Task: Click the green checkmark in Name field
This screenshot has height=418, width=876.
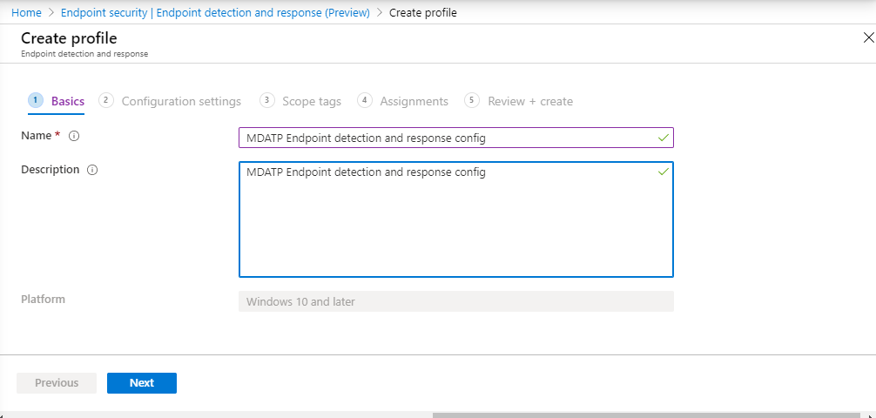Action: 664,138
